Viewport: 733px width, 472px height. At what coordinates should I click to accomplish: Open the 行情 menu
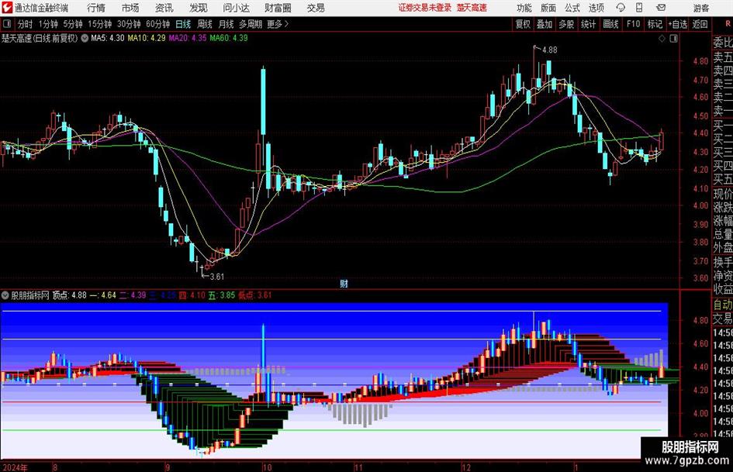pyautogui.click(x=96, y=8)
